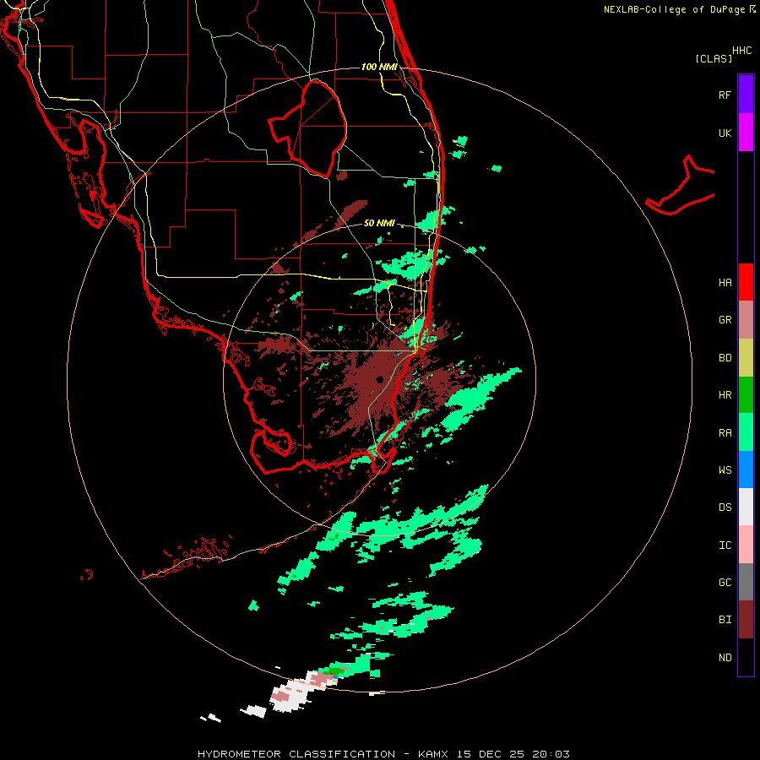760x760 pixels.
Task: Click the "RF" legend label
Action: point(725,95)
